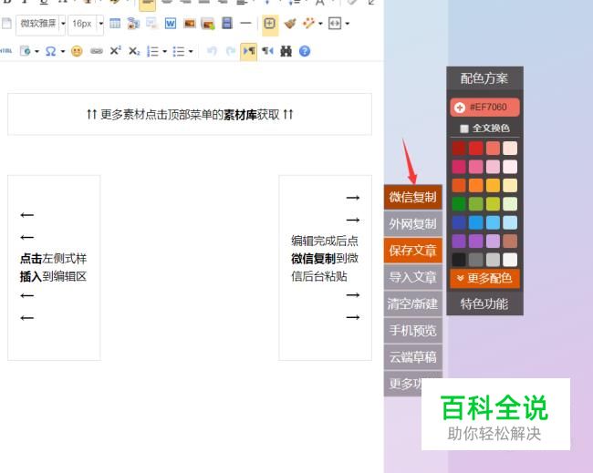This screenshot has height=473, width=593.
Task: Click the width arrows box icon
Action: click(x=335, y=24)
